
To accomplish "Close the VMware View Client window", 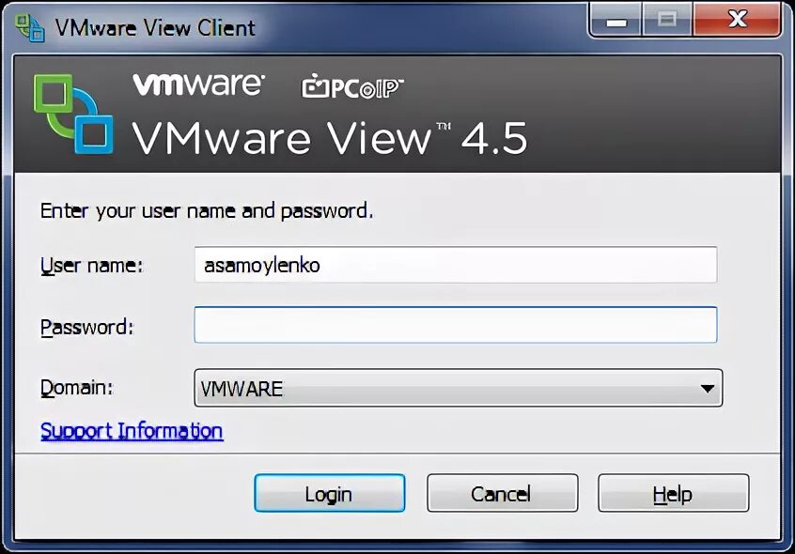I will coord(737,21).
